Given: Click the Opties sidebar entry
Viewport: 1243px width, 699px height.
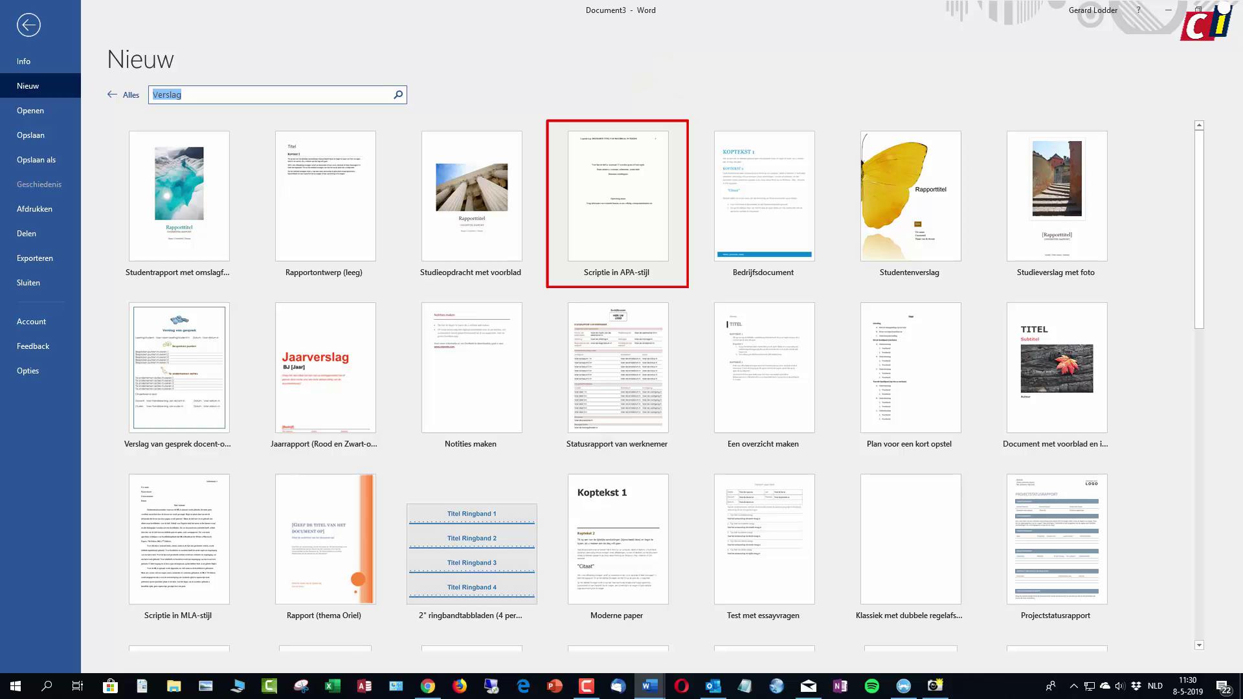Looking at the screenshot, I should pyautogui.click(x=28, y=371).
